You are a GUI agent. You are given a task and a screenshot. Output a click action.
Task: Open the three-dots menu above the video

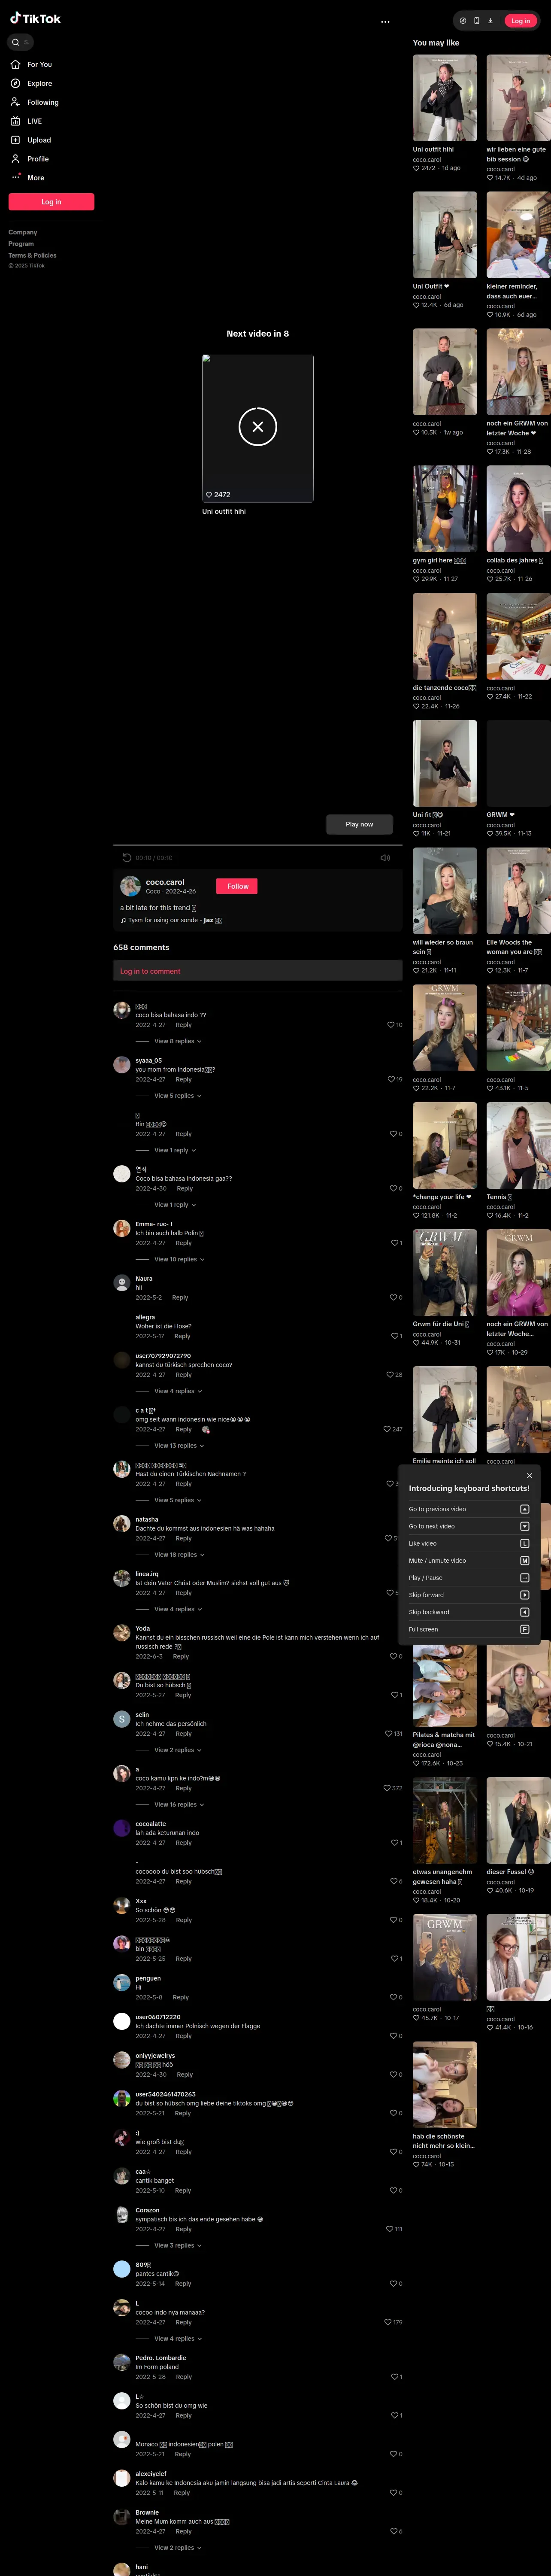click(385, 21)
